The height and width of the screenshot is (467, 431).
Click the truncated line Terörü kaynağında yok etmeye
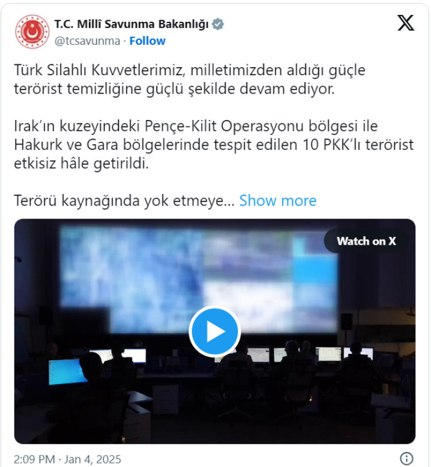coord(124,200)
